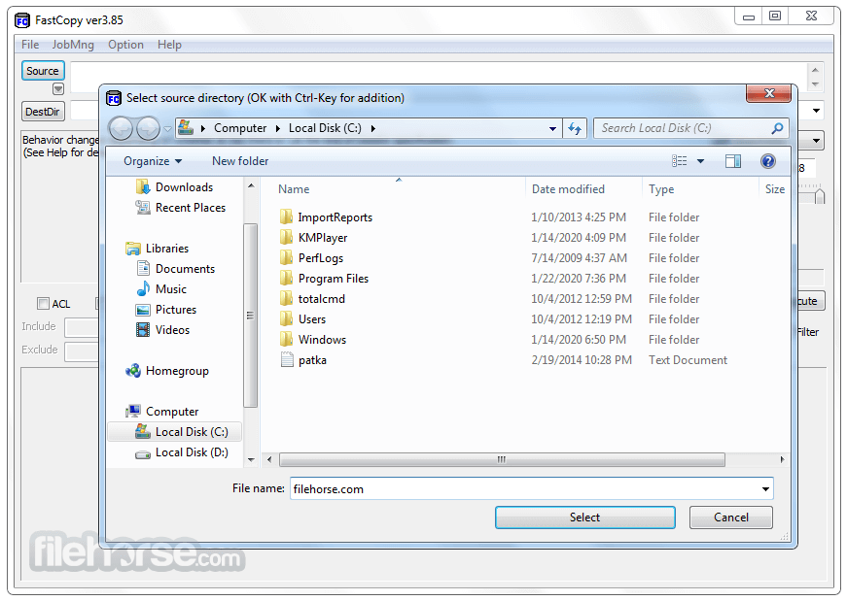Click the search magnifier icon
The width and height of the screenshot is (847, 601).
(777, 127)
